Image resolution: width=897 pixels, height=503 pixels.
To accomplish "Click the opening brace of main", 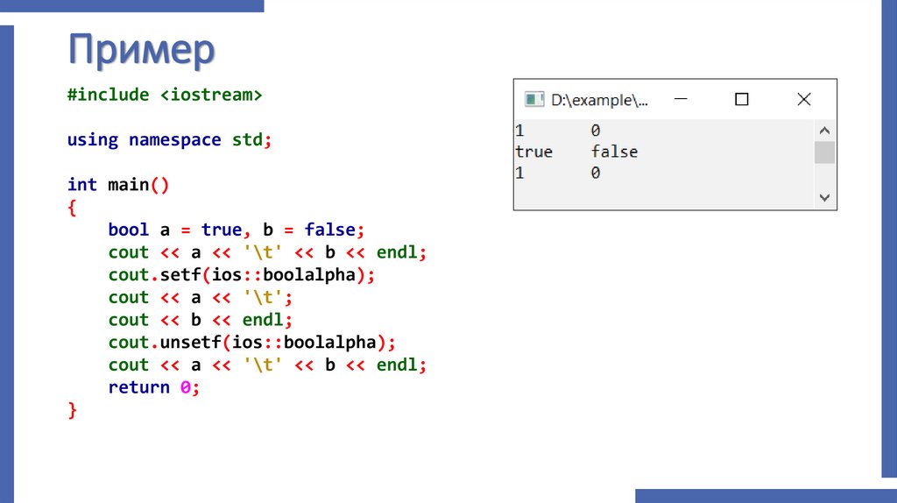I will tap(72, 207).
